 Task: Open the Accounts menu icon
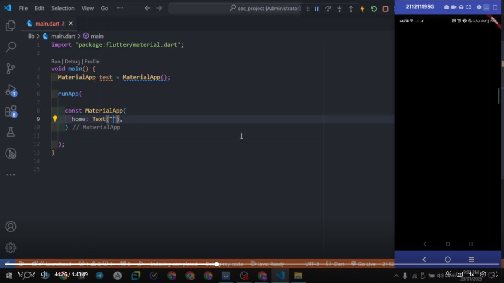point(11,227)
